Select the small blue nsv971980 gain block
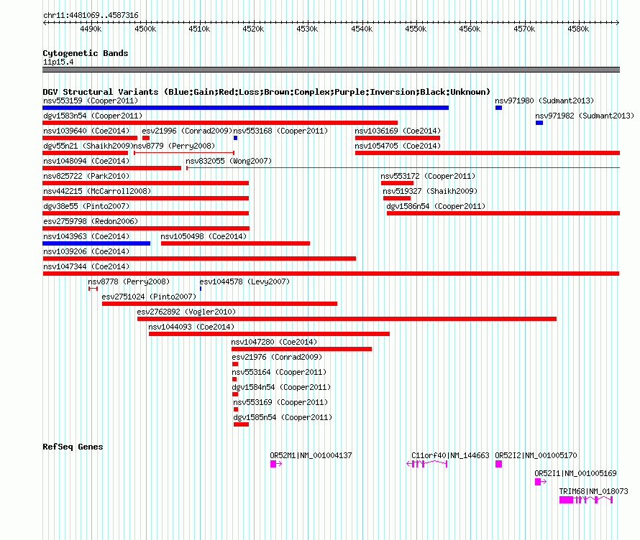Screen dimensions: 640x540 (498, 108)
